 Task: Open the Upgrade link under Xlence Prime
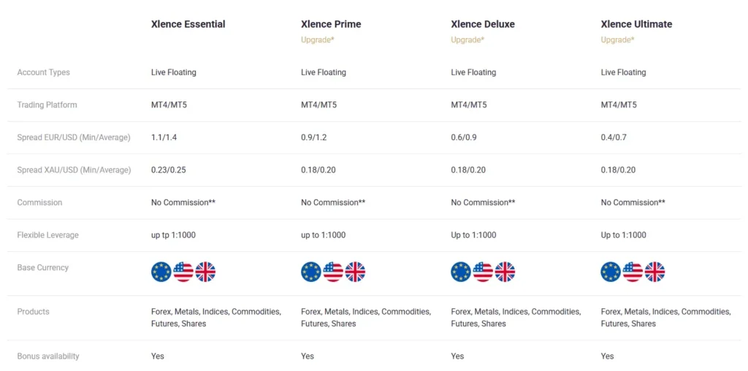coord(318,40)
